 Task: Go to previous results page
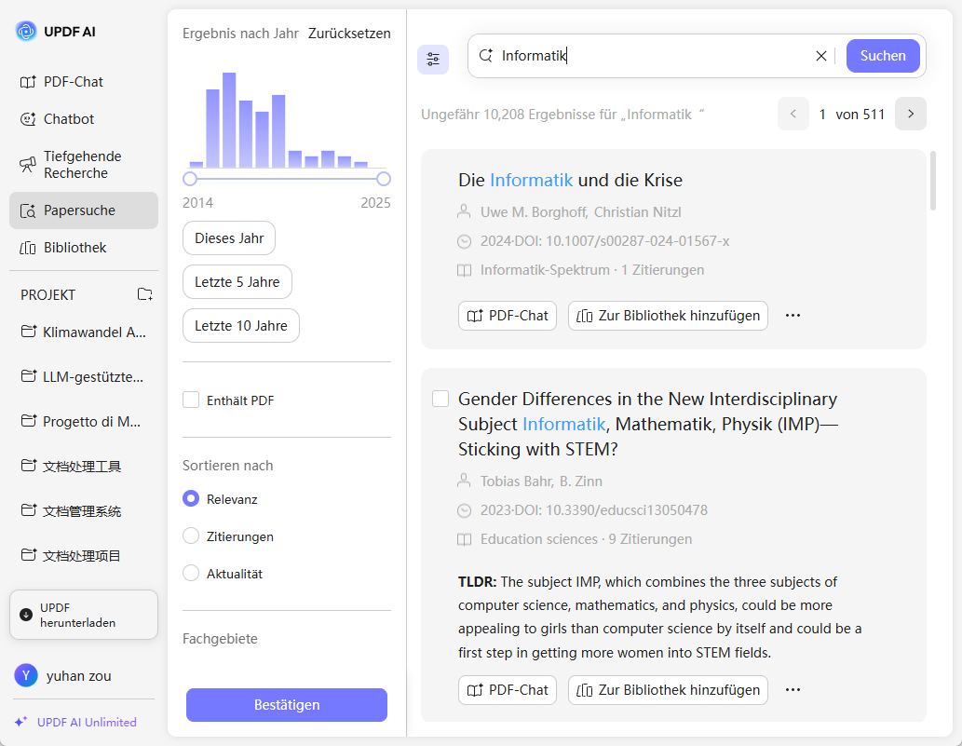793,114
